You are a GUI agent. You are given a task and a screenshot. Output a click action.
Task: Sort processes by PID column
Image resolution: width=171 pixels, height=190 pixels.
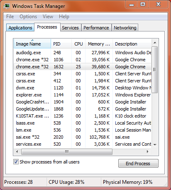click(x=61, y=44)
